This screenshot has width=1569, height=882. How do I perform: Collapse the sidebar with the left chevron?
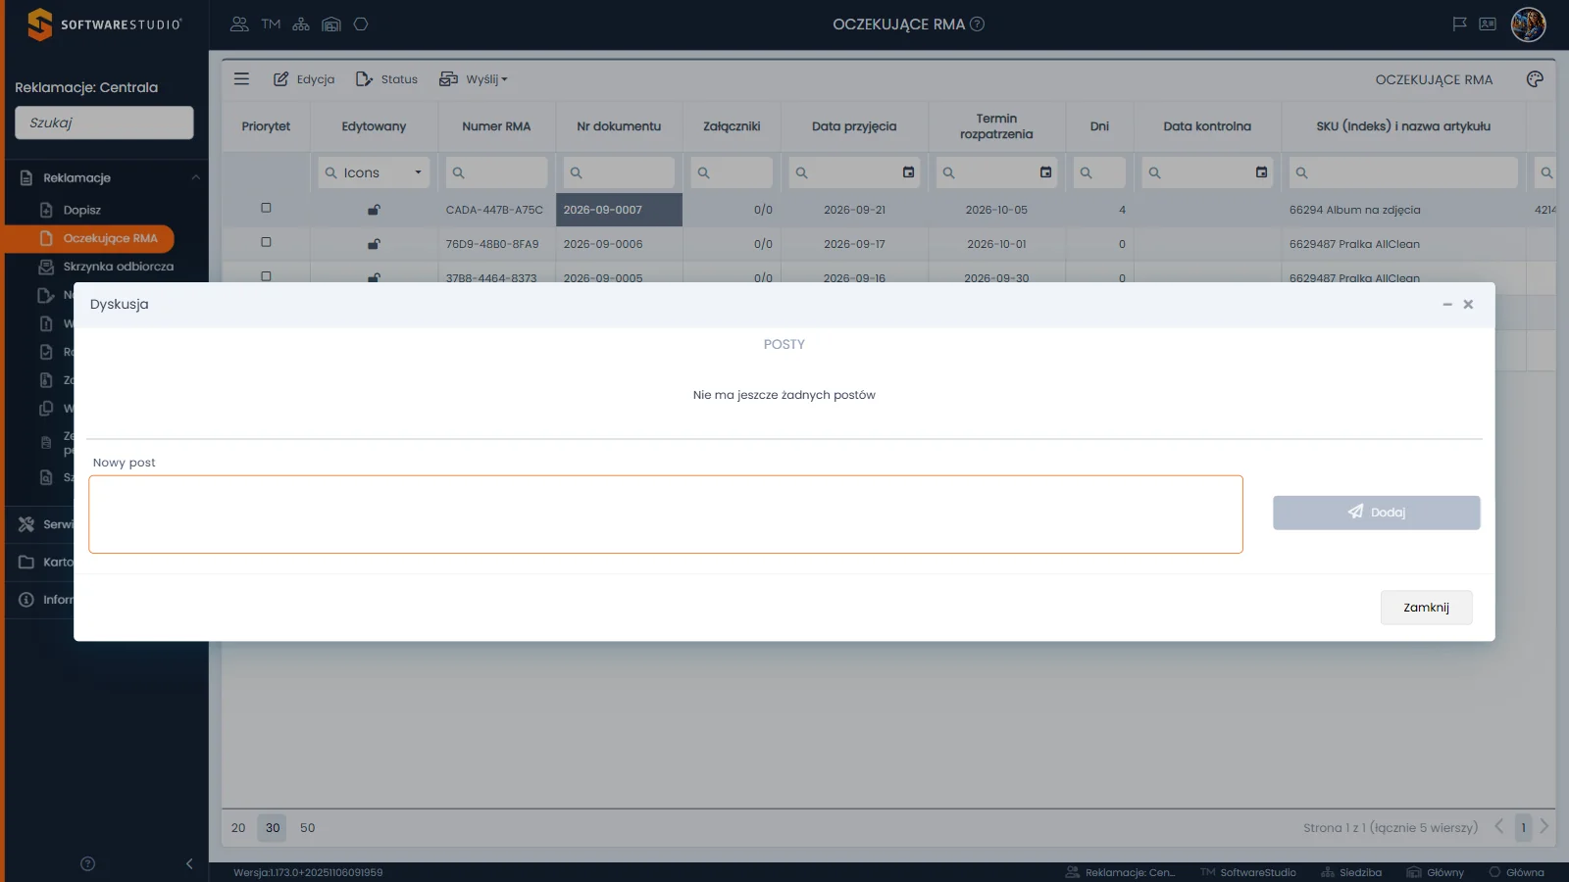[x=189, y=863]
